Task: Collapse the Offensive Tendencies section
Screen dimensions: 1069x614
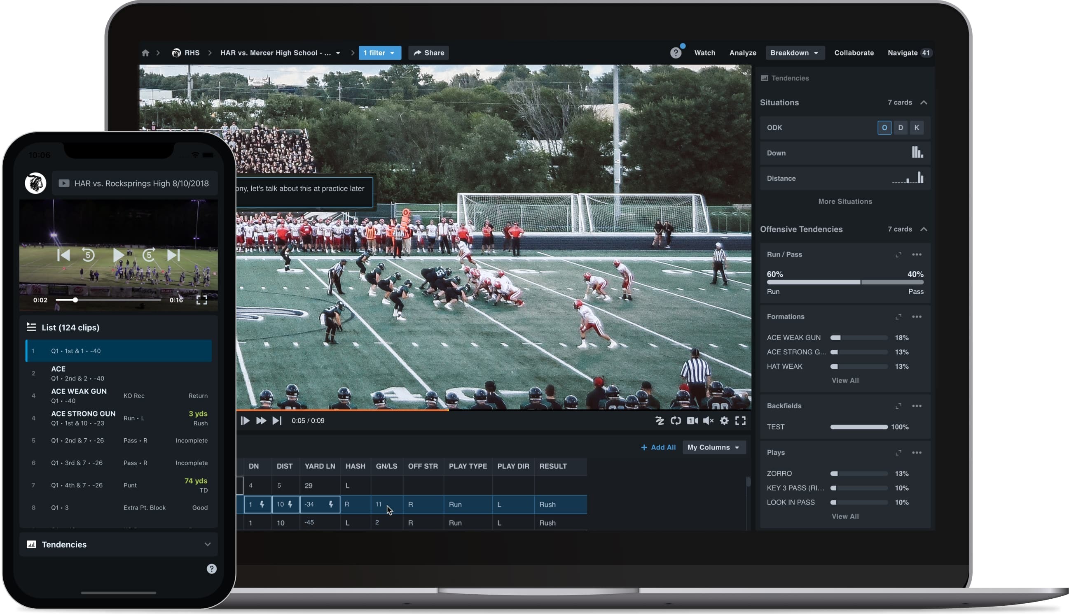Action: pos(924,229)
